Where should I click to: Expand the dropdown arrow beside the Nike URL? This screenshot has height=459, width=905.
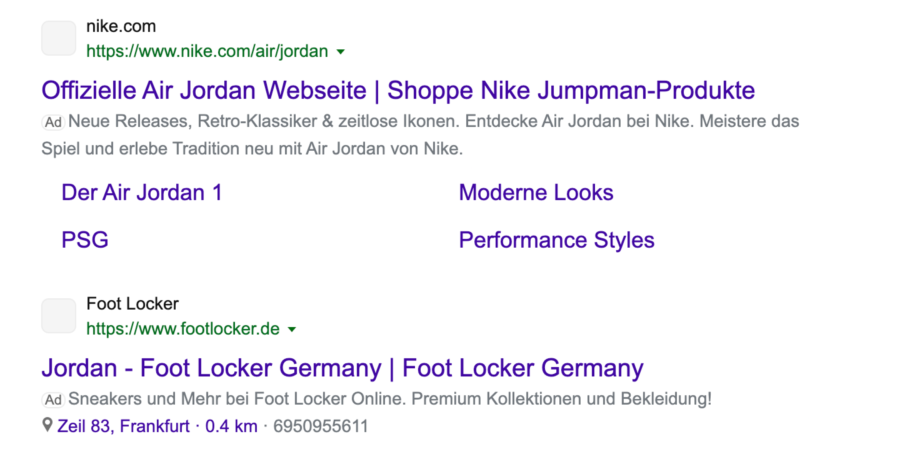[x=340, y=52]
